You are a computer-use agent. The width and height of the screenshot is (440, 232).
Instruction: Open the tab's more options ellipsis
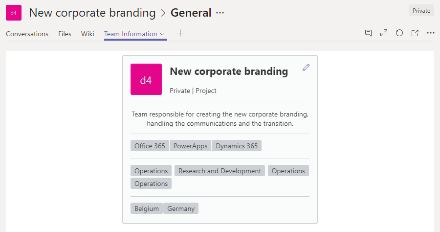coord(431,33)
